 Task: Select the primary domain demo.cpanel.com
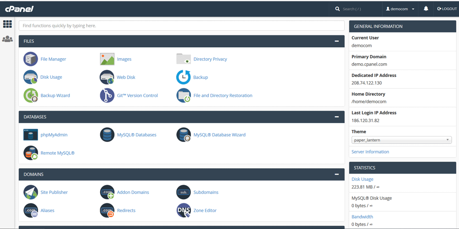(369, 64)
